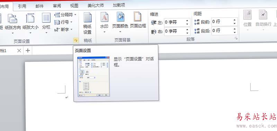Click the 纸张大小 paper size icon
Screen dimensions: 277x131
point(30,18)
